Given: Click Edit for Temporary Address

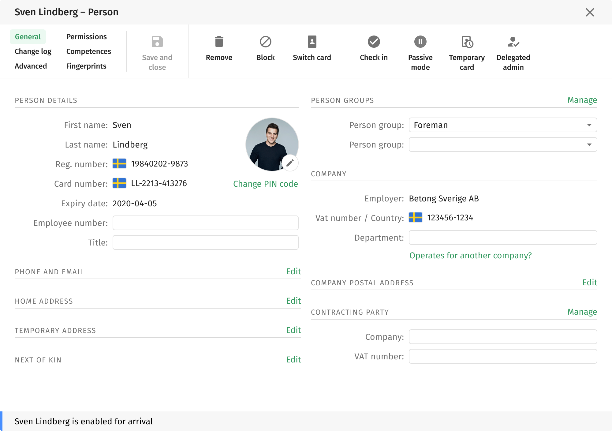Looking at the screenshot, I should [293, 330].
